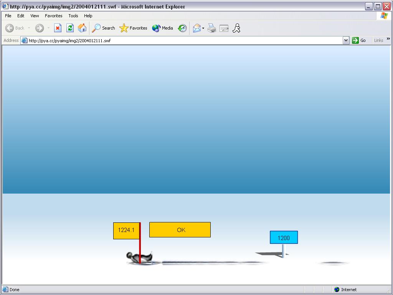Click the yellow 1224.1 distance flag

click(x=126, y=230)
